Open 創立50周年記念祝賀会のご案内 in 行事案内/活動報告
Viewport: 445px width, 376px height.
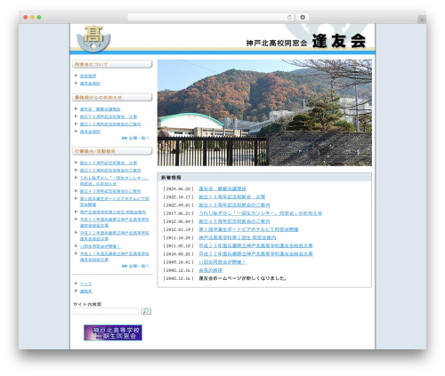[110, 171]
